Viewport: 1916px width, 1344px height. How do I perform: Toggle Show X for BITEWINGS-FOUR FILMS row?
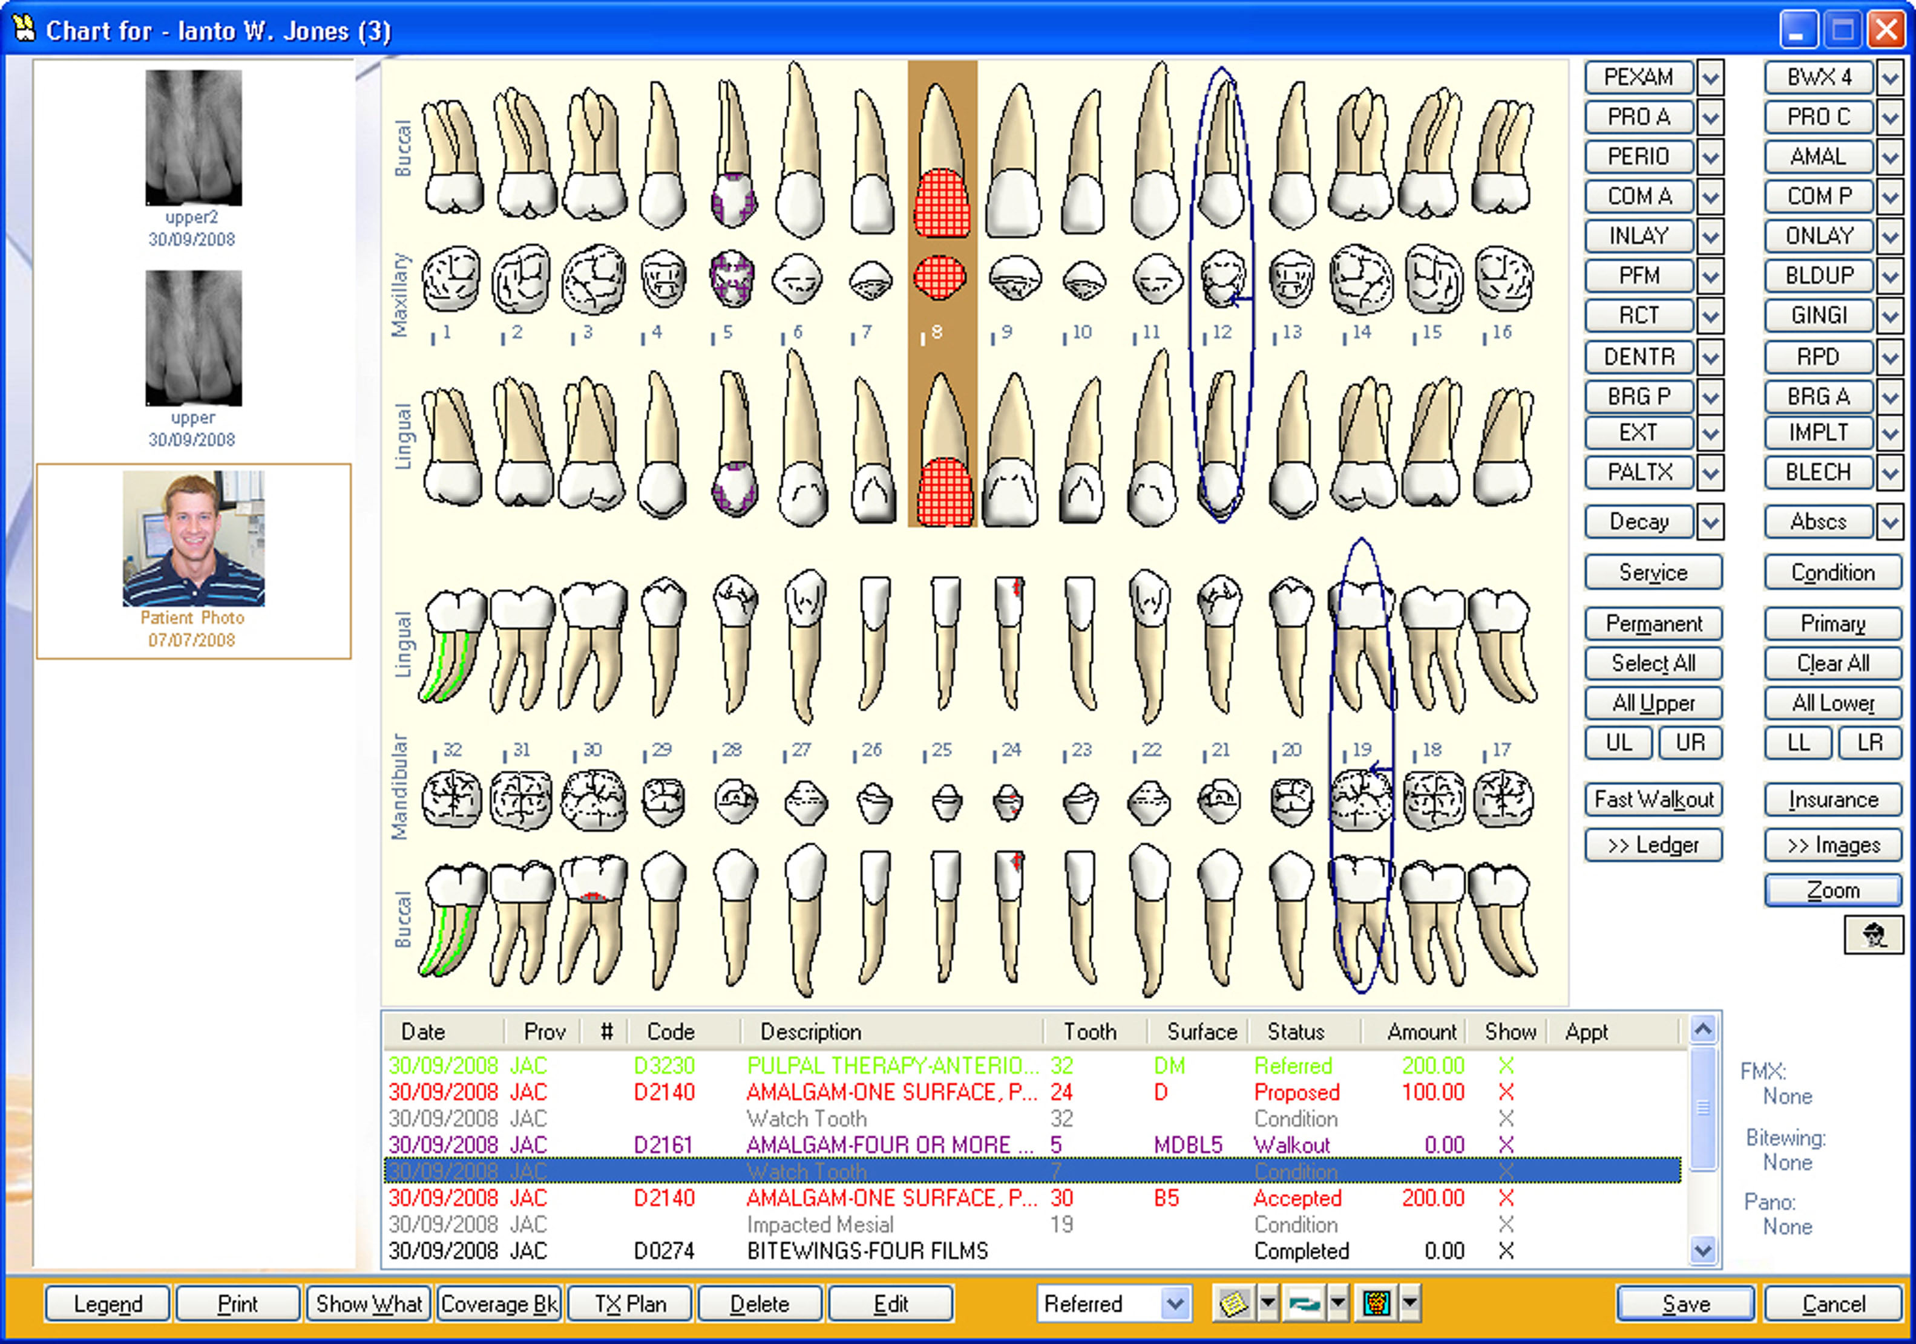pyautogui.click(x=1506, y=1251)
